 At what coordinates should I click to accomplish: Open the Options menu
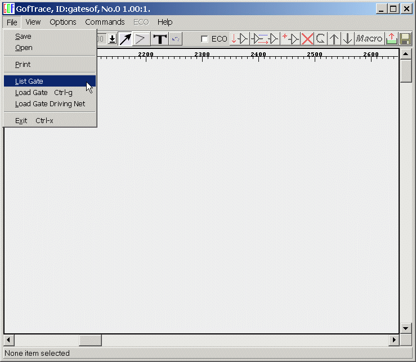(62, 22)
